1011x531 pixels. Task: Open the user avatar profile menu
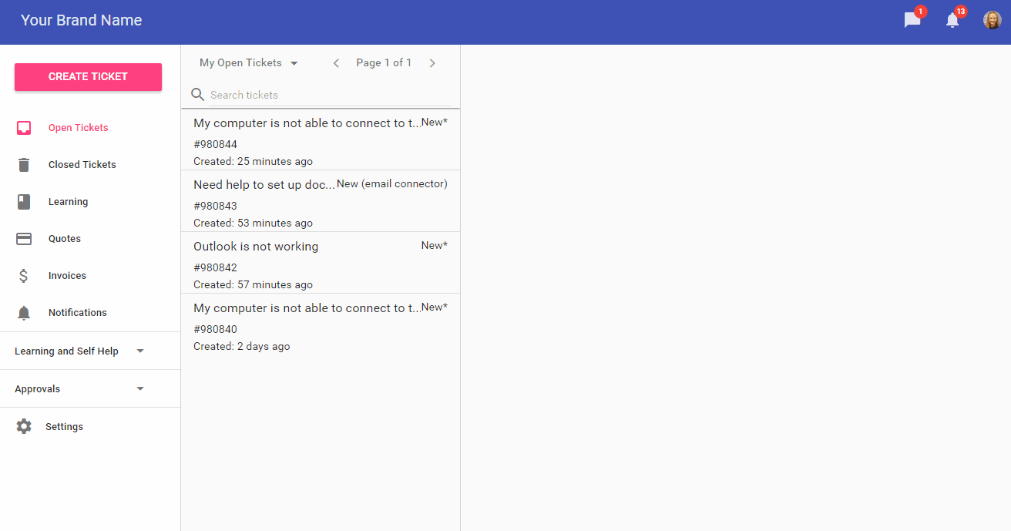coord(992,20)
